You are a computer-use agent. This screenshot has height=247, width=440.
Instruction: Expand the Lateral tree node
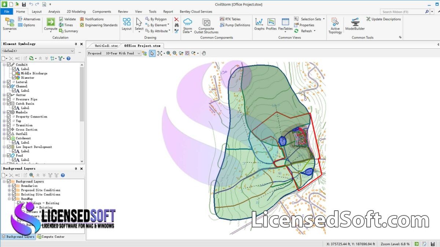point(4,82)
